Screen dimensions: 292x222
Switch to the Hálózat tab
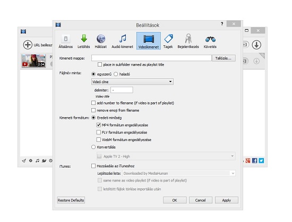tap(101, 42)
